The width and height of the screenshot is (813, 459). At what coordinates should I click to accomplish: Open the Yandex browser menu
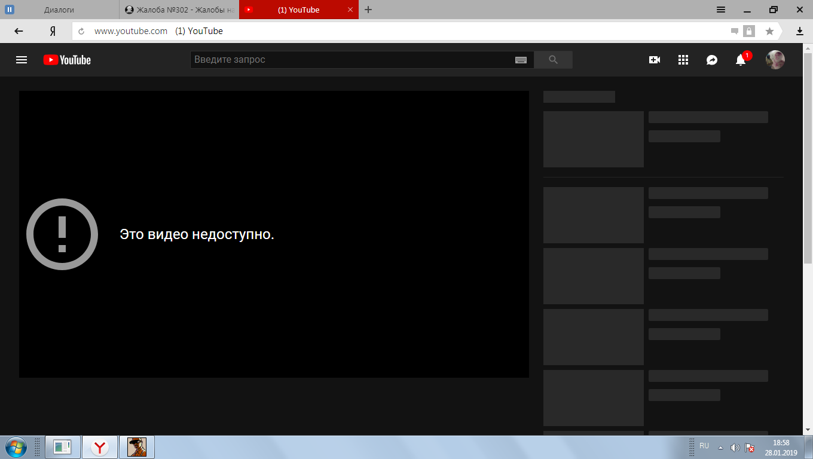721,10
